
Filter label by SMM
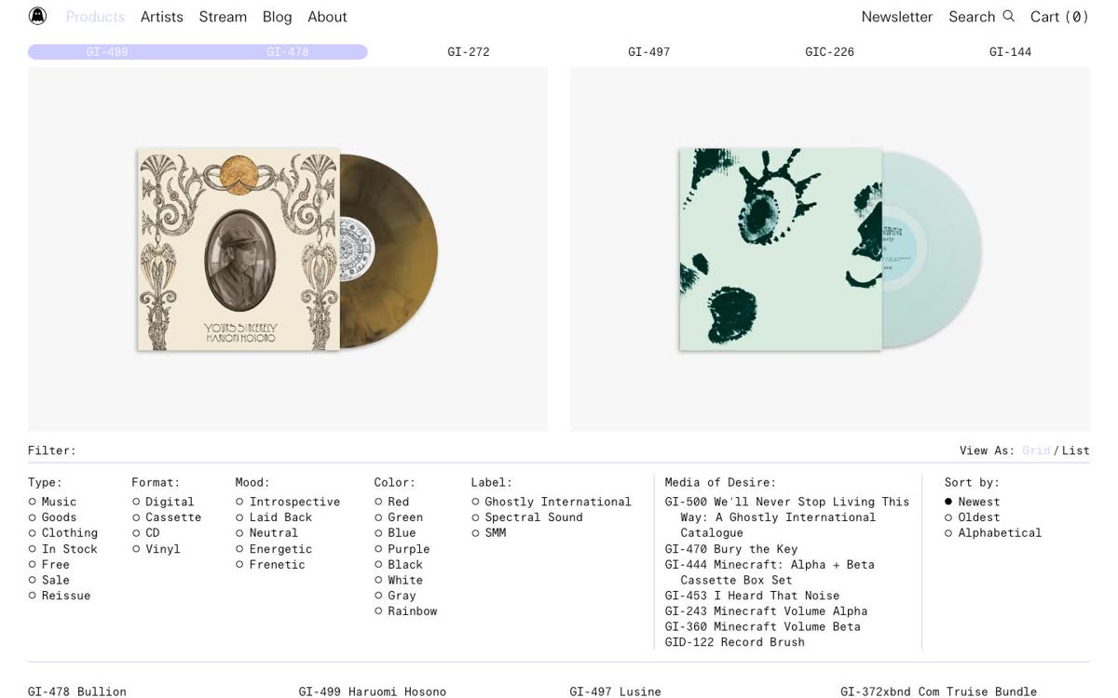pyautogui.click(x=489, y=533)
